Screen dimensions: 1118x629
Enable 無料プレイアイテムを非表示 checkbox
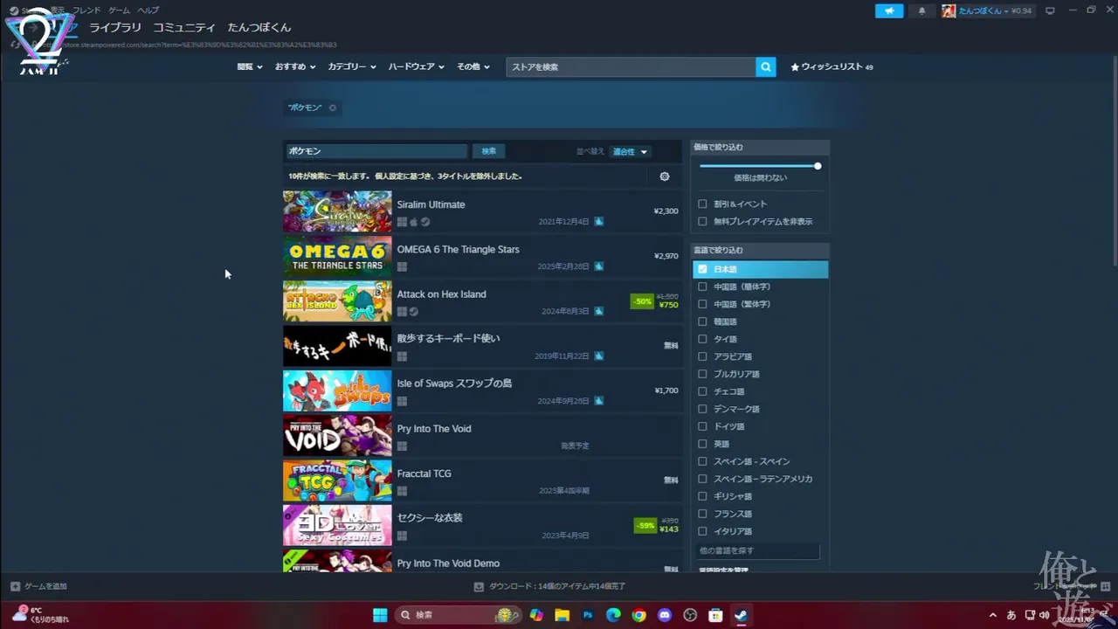[702, 221]
